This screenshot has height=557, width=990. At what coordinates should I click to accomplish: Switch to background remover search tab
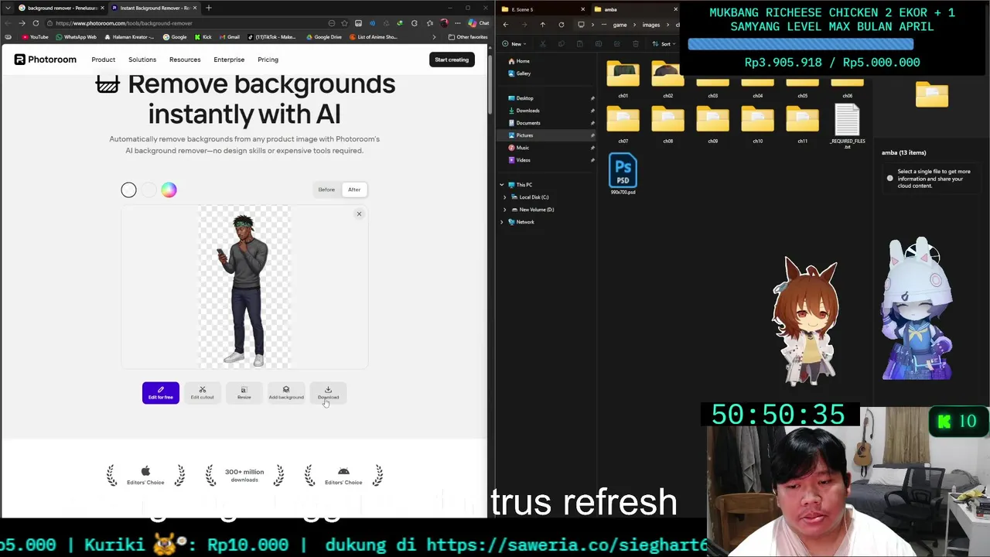[x=60, y=8]
